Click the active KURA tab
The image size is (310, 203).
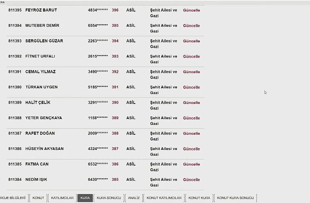click(x=85, y=198)
